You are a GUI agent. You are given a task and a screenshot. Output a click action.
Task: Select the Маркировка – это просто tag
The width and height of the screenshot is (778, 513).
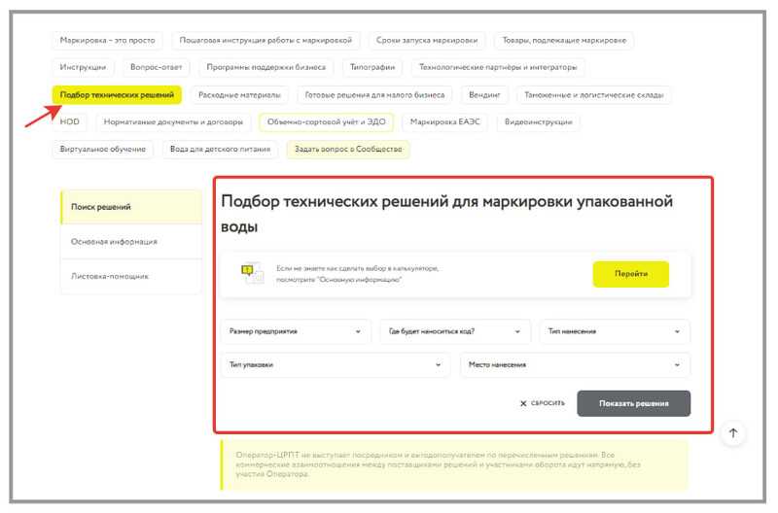pyautogui.click(x=107, y=40)
